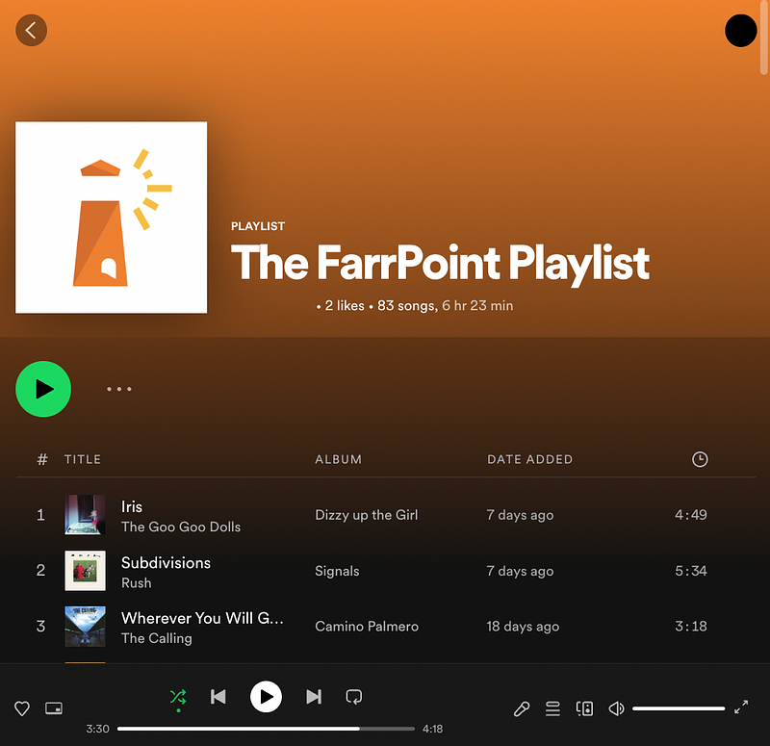
Task: Click the album art for Subdivisions by Rush
Action: (x=85, y=570)
